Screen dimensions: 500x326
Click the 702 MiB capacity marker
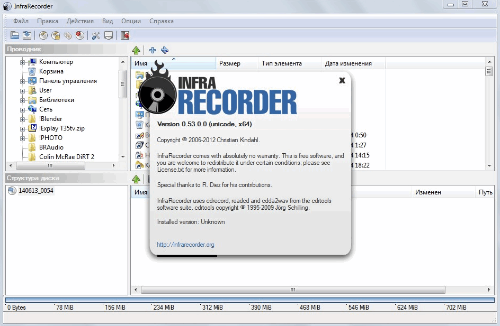[x=456, y=307]
